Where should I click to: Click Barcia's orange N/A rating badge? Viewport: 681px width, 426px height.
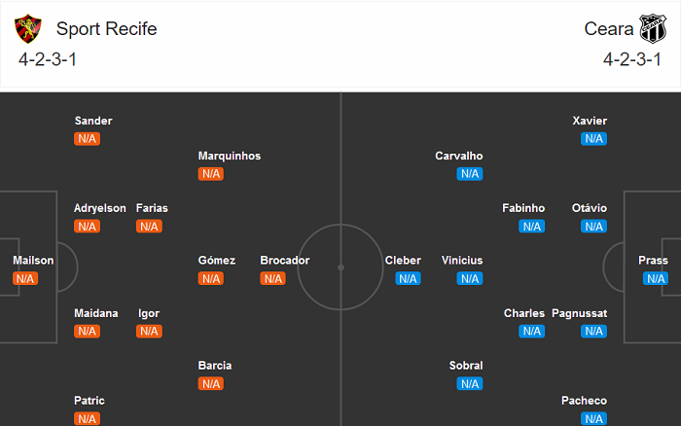coord(210,384)
